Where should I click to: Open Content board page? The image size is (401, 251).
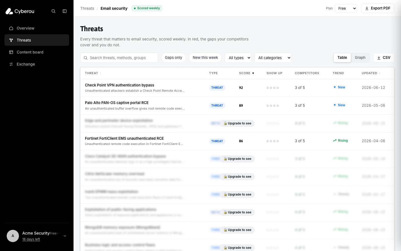37,52
